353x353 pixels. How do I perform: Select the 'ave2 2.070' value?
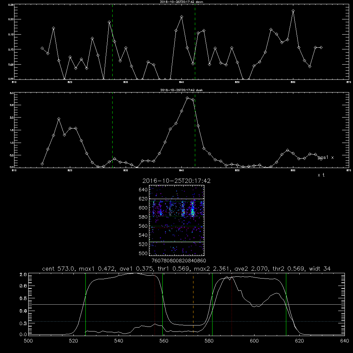click(251, 269)
